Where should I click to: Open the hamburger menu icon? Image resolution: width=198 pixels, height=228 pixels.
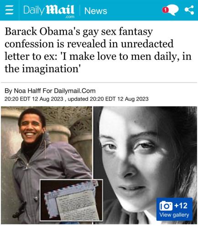coord(9,10)
